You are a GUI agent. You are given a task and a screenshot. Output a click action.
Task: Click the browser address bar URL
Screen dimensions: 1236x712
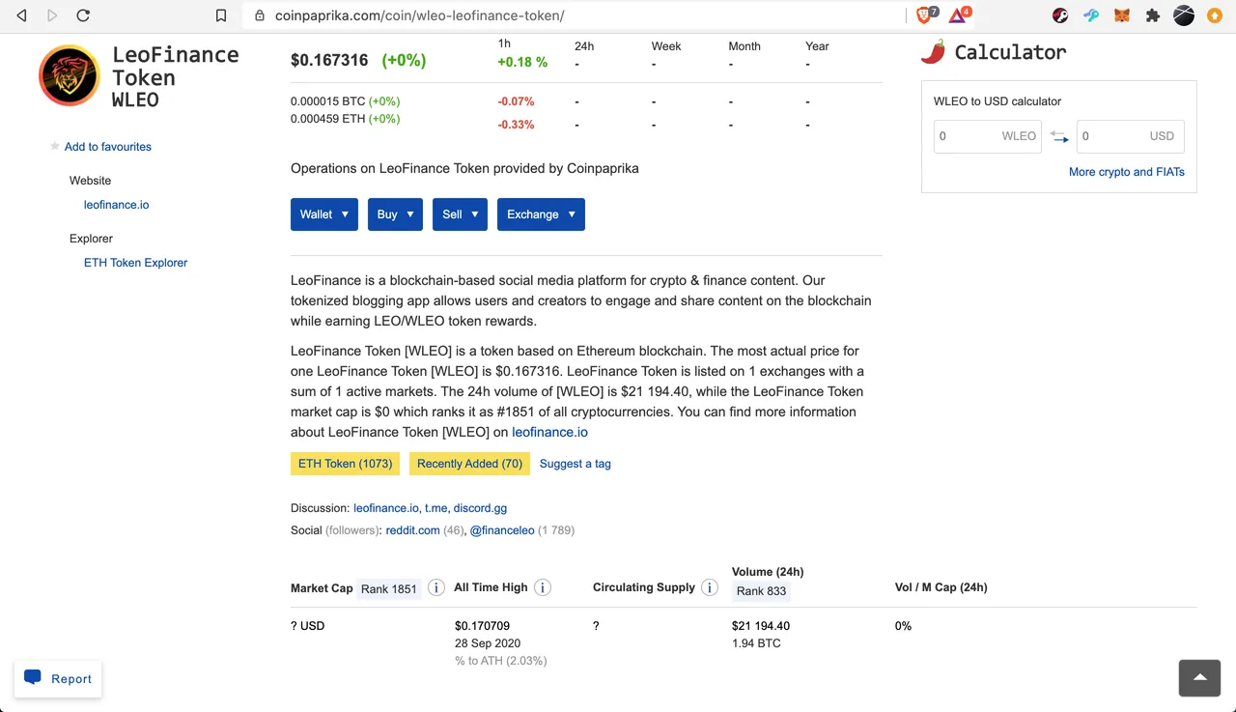click(x=419, y=15)
